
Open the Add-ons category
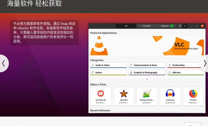[186, 73]
